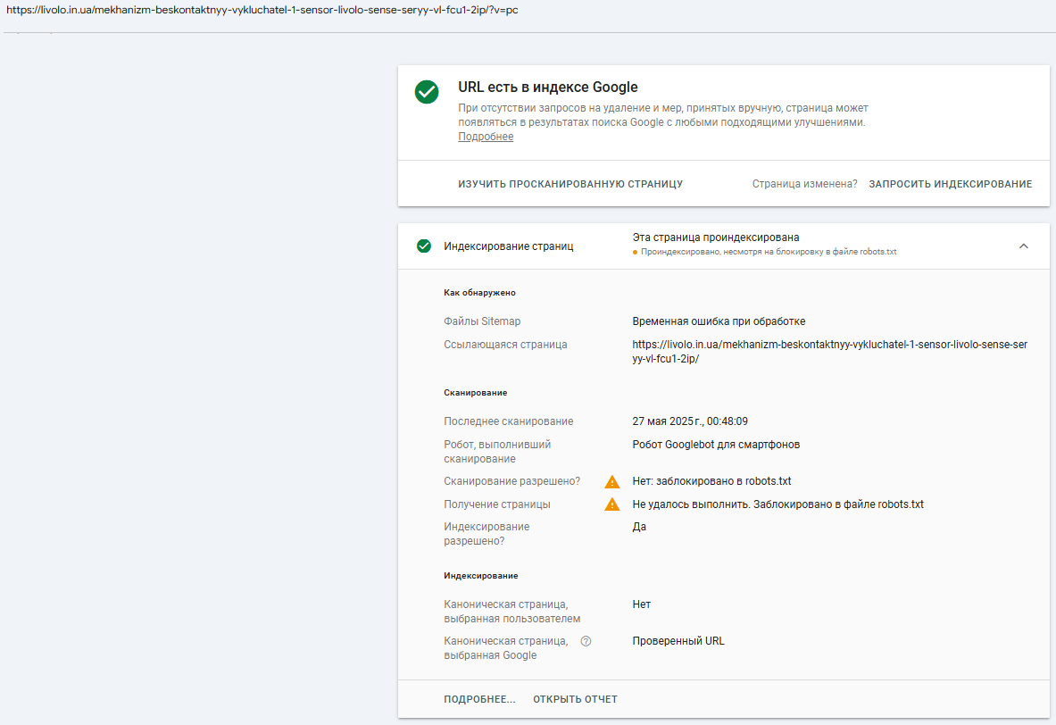The height and width of the screenshot is (725, 1056).
Task: Click 'Файлы Sitemap' label
Action: (x=482, y=321)
